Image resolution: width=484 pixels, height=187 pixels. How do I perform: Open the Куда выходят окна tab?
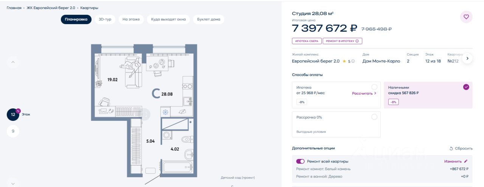pos(168,19)
